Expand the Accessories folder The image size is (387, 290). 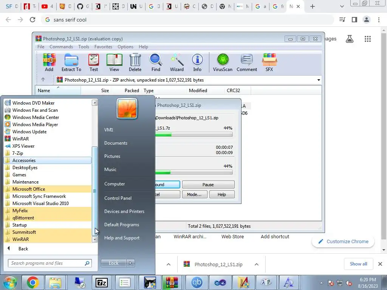click(x=48, y=160)
